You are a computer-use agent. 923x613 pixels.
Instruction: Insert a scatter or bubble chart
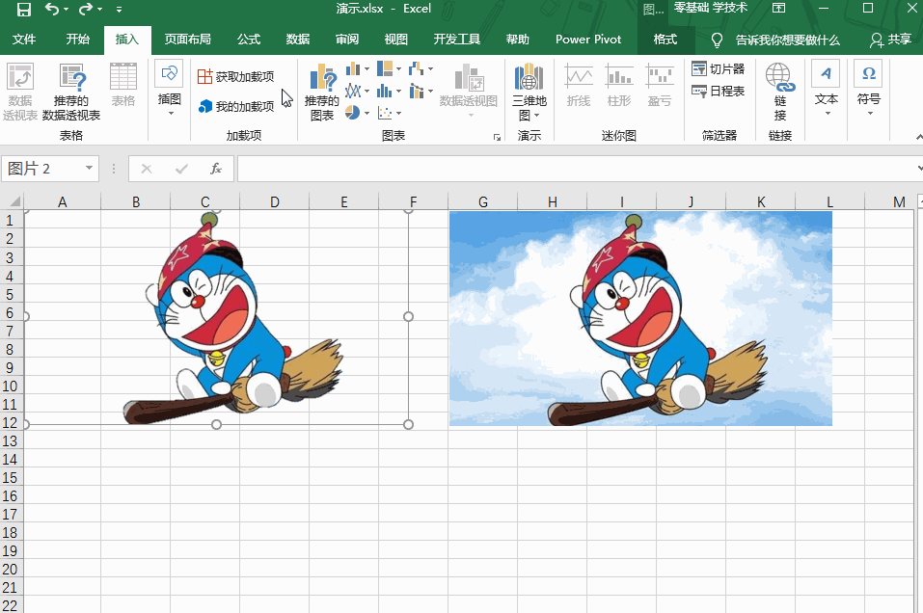coord(389,113)
